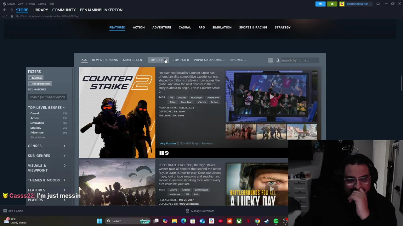The image size is (403, 226).
Task: Click the Search for a tag field
Action: 47,97
